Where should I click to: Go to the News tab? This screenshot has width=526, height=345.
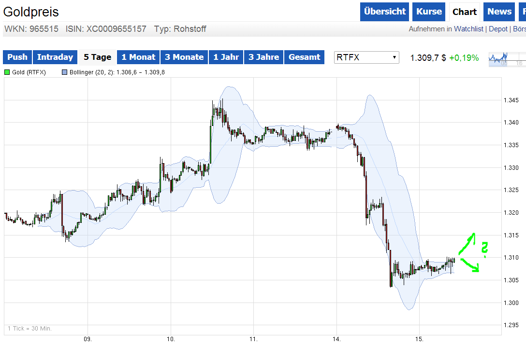499,12
